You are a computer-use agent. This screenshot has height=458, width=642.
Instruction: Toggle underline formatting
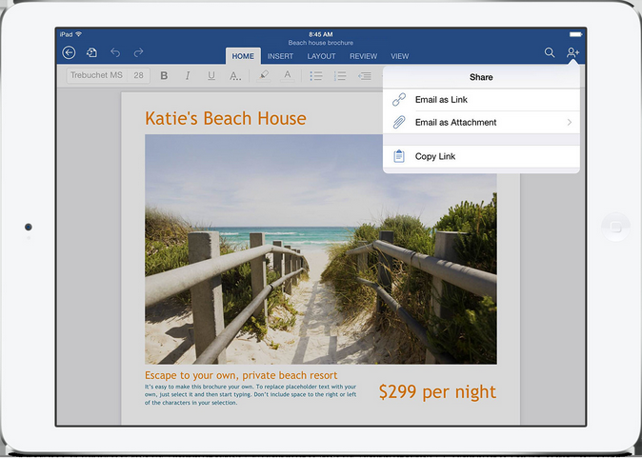[211, 76]
